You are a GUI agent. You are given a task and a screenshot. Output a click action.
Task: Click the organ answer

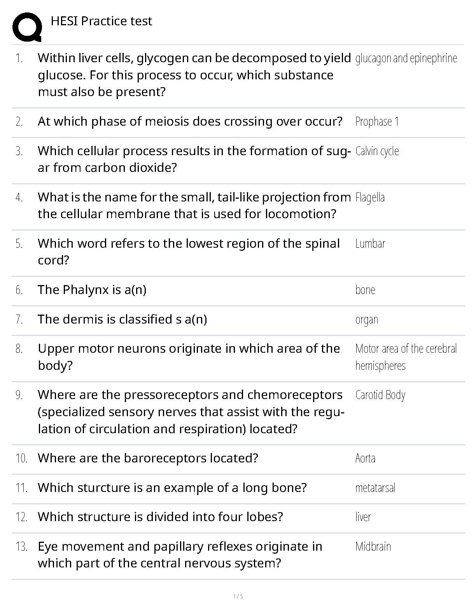click(366, 320)
